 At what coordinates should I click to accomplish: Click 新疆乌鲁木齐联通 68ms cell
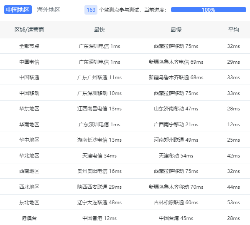click(x=176, y=77)
